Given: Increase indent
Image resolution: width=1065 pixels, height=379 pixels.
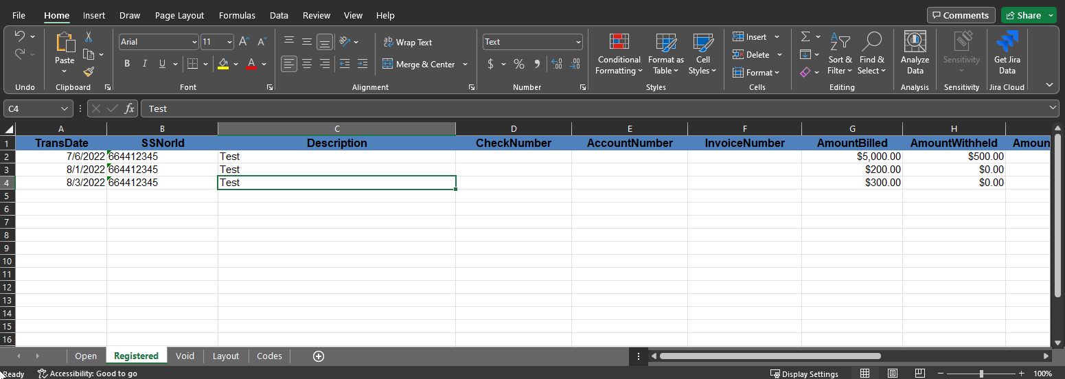Looking at the screenshot, I should pyautogui.click(x=362, y=64).
